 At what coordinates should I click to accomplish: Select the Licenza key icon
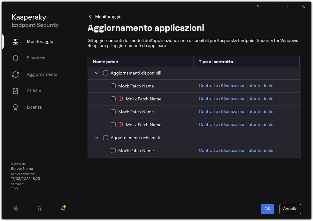(15, 107)
